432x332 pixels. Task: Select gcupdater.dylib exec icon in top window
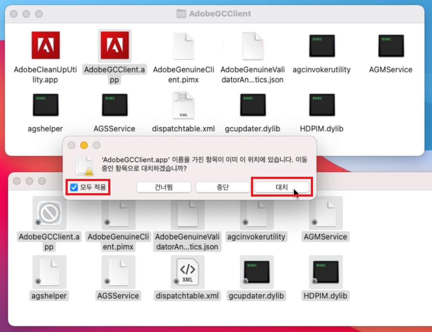(253, 105)
